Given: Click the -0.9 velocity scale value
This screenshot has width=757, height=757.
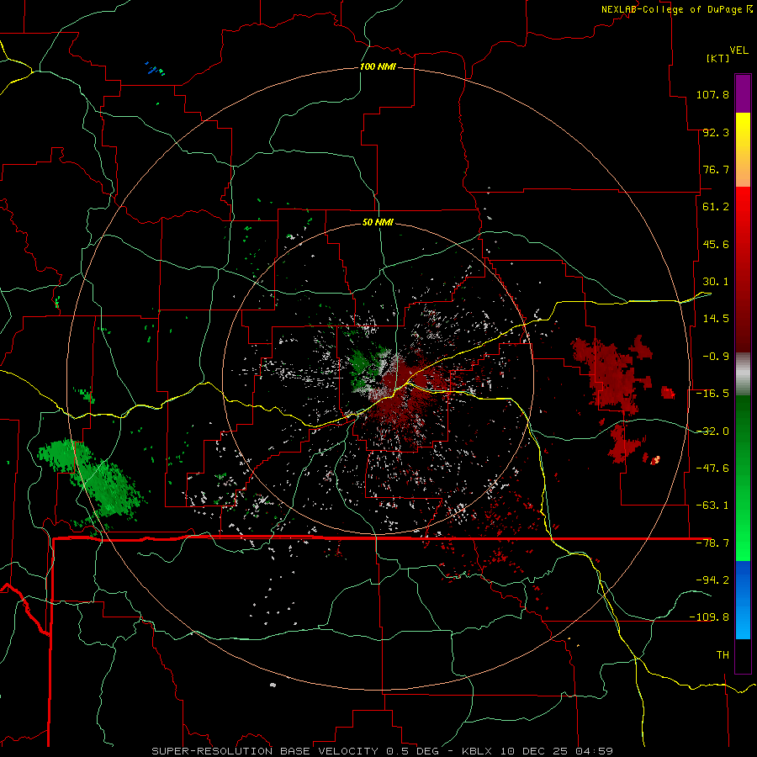Looking at the screenshot, I should click(716, 357).
